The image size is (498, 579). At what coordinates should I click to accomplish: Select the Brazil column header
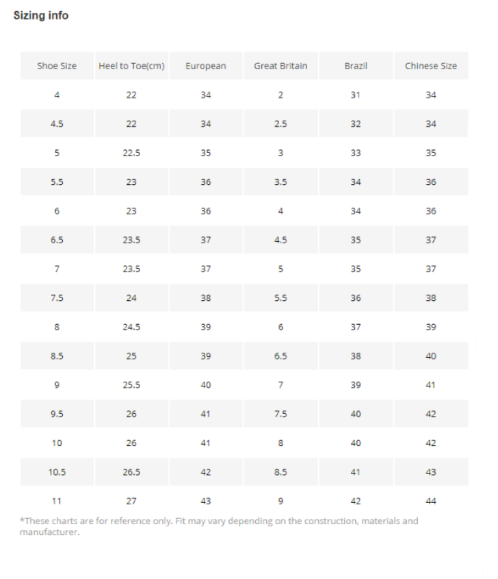(x=356, y=66)
